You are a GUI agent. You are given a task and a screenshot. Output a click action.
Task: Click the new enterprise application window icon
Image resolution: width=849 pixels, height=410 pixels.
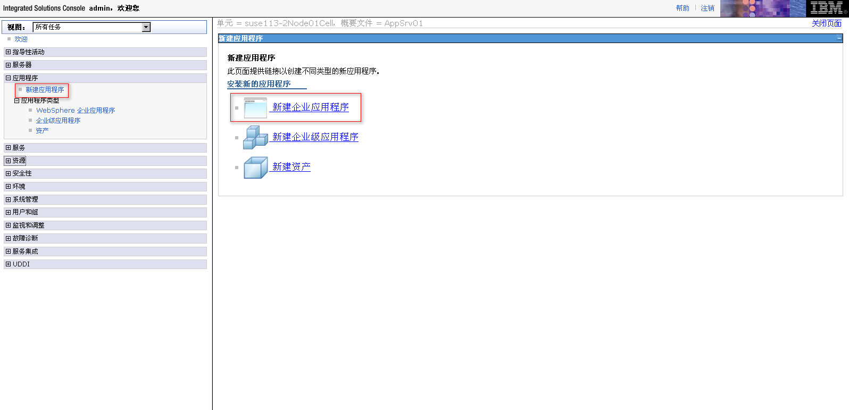(255, 108)
